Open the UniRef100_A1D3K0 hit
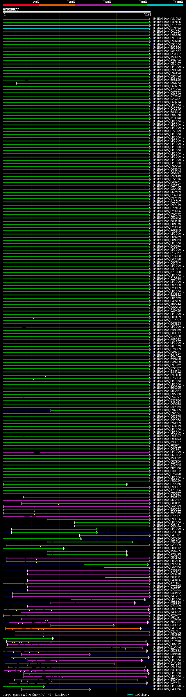Viewport: 186px width, 697px height. click(x=167, y=118)
